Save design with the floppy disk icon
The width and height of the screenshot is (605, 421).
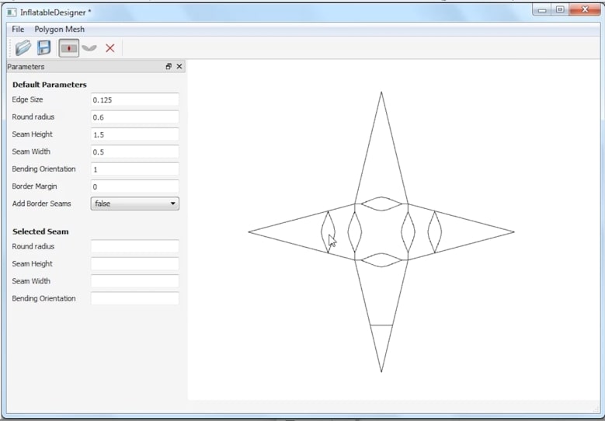coord(44,48)
